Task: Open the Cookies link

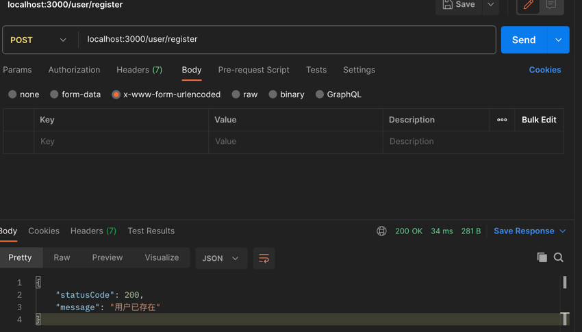Action: (545, 70)
